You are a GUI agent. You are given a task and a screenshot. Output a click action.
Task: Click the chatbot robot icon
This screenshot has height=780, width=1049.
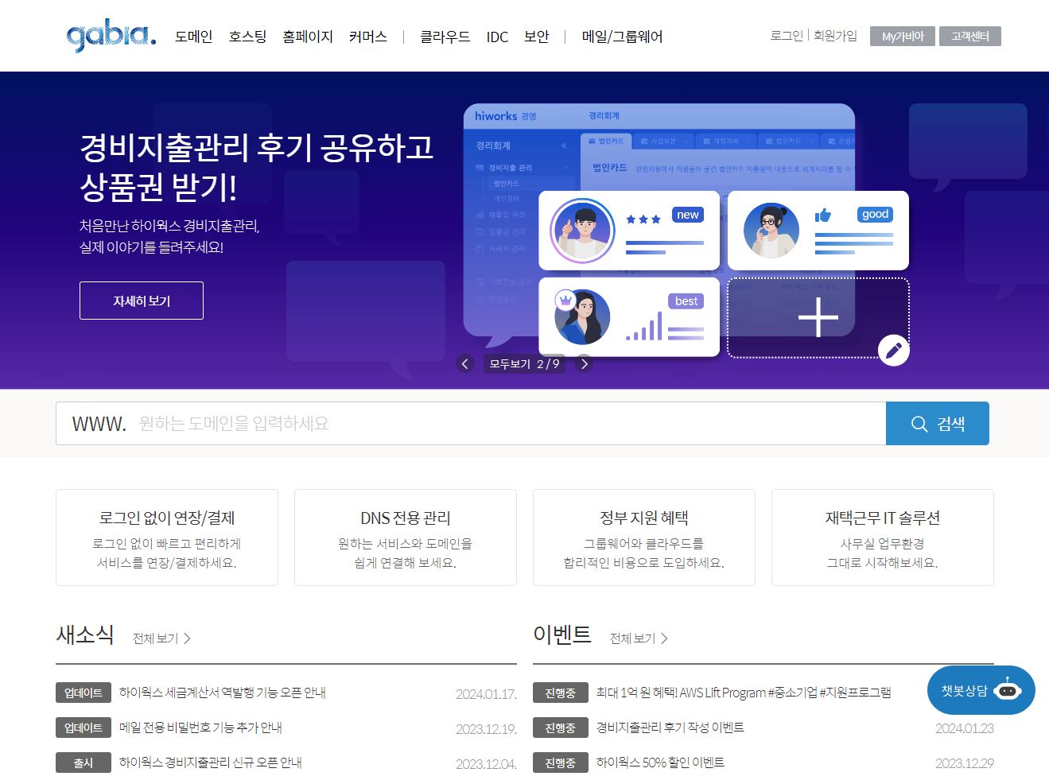(1007, 690)
